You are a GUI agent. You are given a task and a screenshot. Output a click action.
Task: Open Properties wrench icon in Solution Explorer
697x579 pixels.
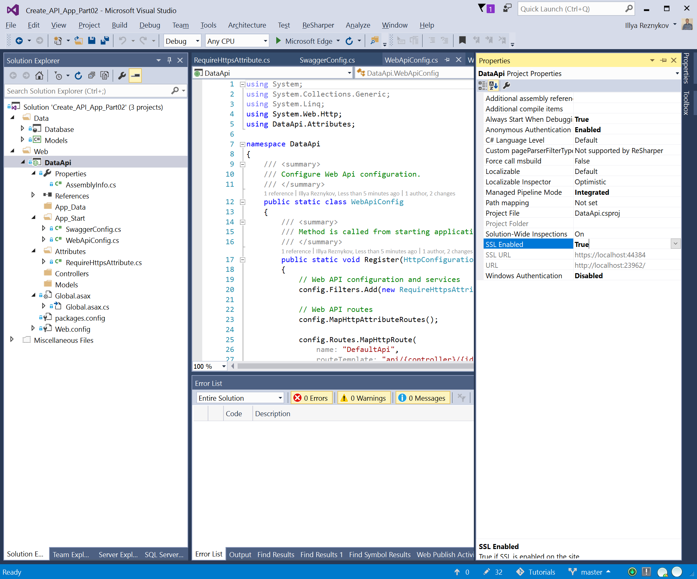click(x=122, y=76)
